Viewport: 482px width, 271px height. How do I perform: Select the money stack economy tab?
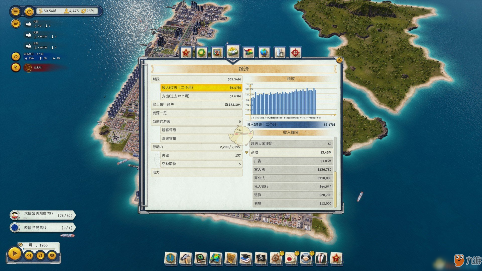tap(233, 51)
